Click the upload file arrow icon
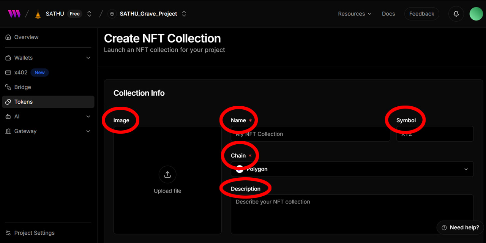 point(167,175)
